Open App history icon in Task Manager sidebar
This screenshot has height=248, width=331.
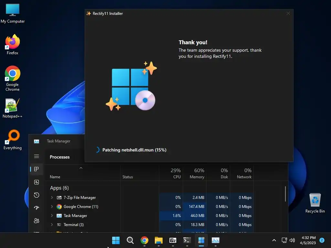37,195
